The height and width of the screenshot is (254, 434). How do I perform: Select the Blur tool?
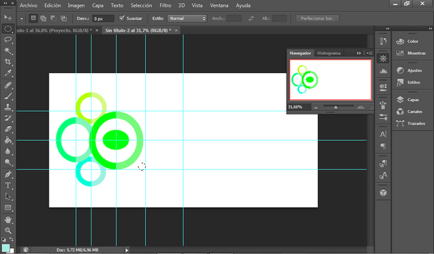click(x=7, y=151)
